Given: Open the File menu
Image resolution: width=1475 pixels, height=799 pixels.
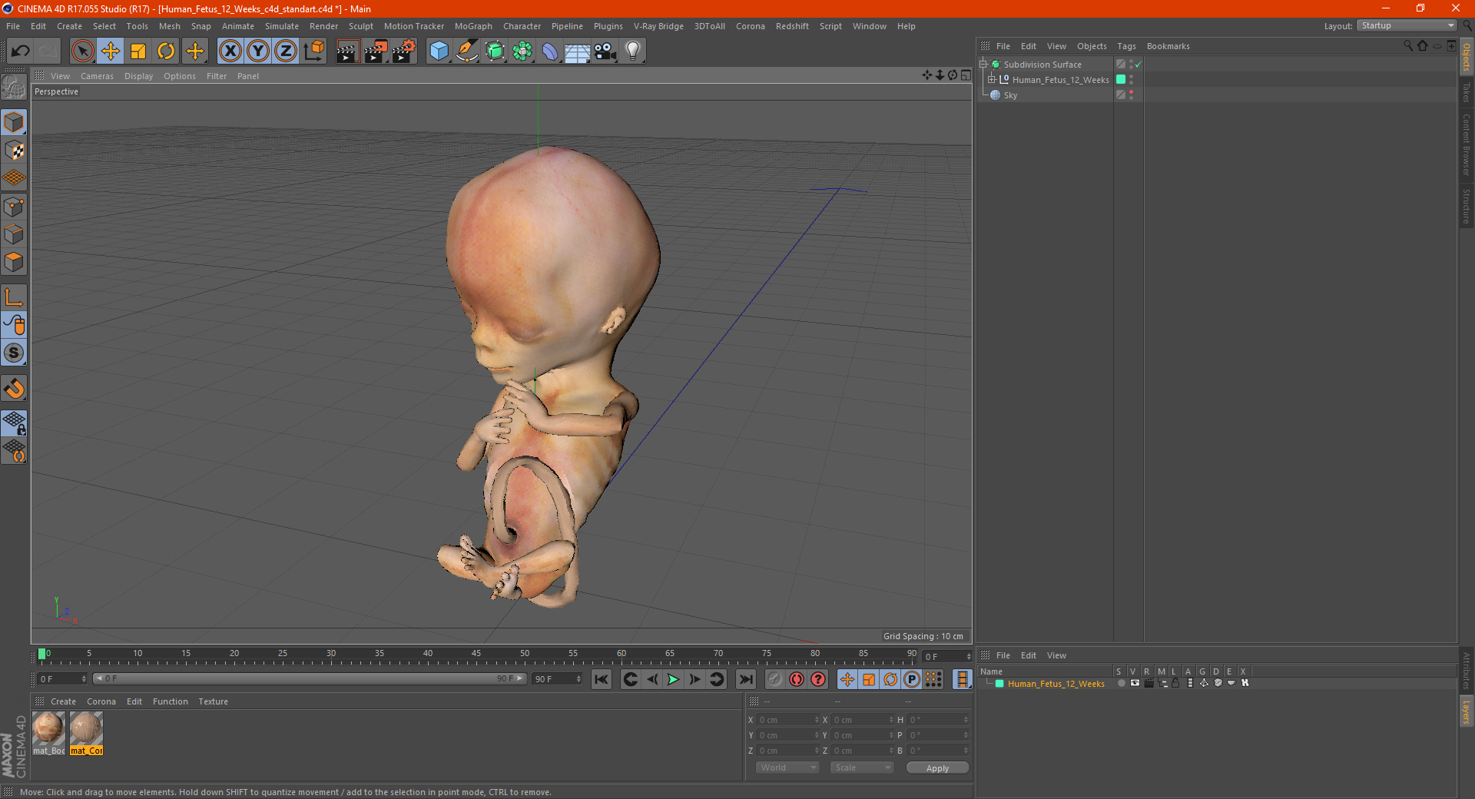Looking at the screenshot, I should click(13, 26).
